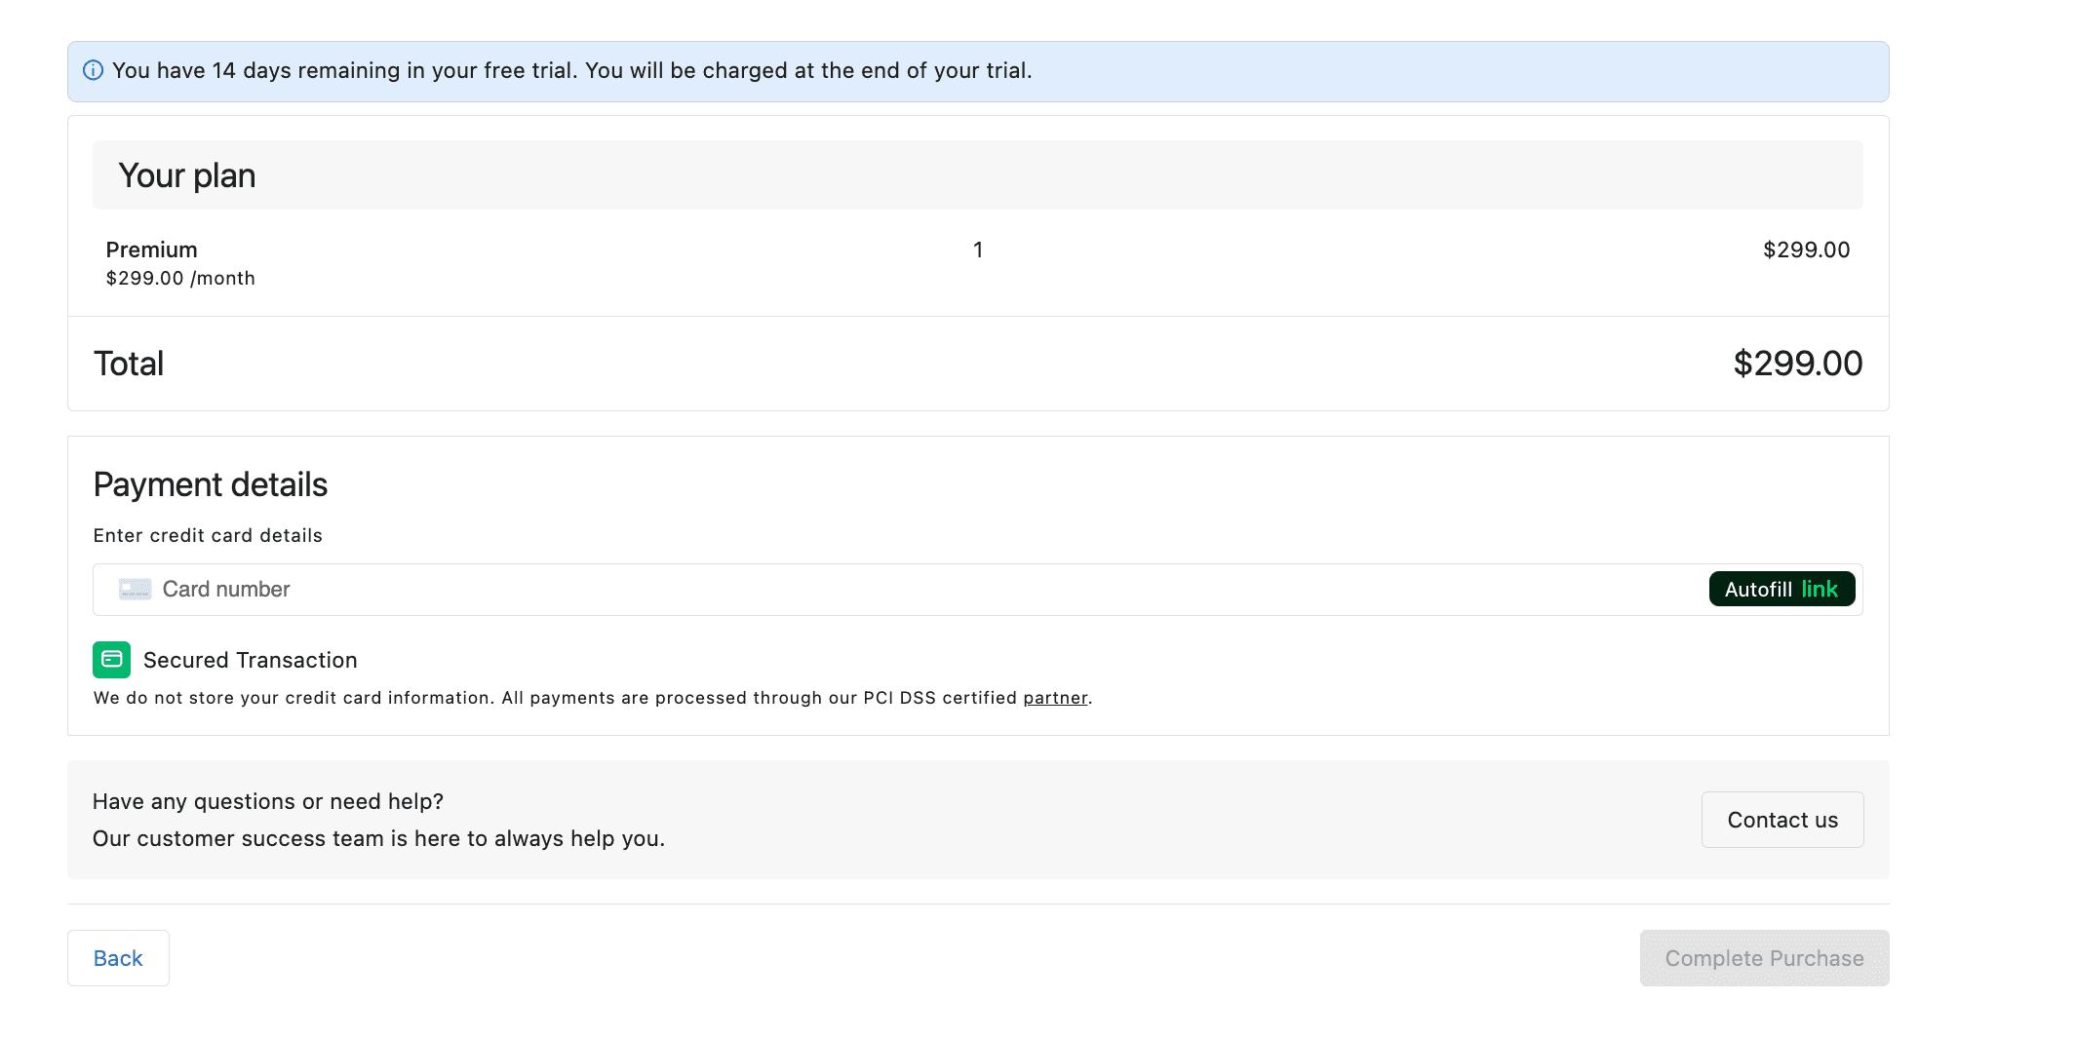Image resolution: width=2075 pixels, height=1039 pixels.
Task: Open the PCI DSS partner link
Action: click(x=1055, y=698)
